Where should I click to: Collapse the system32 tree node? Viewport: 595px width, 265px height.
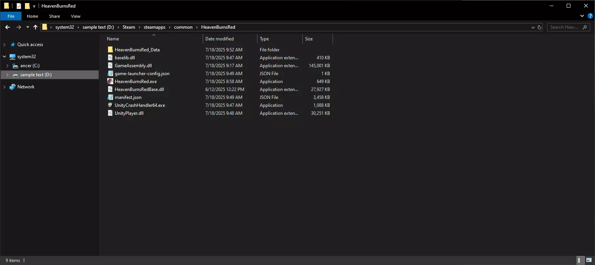(x=5, y=57)
